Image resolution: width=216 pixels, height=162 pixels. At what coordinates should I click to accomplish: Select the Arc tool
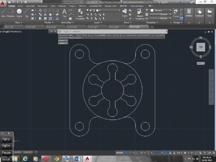tap(27, 13)
